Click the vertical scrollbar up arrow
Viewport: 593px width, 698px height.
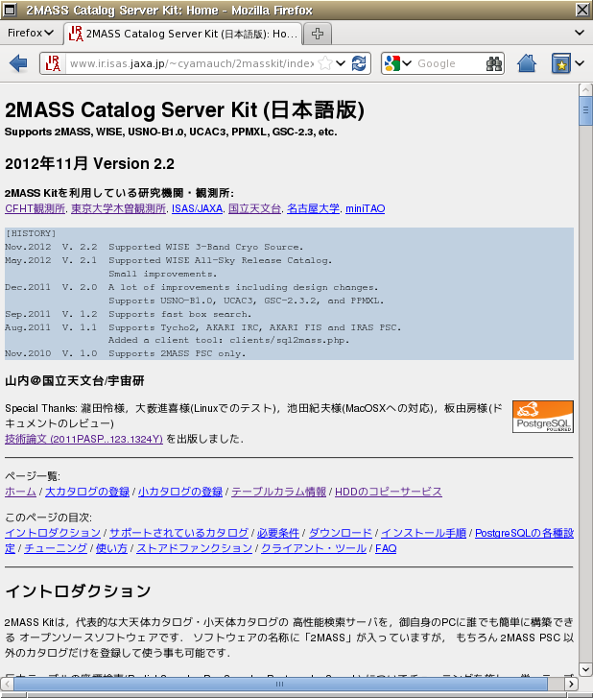(x=585, y=90)
